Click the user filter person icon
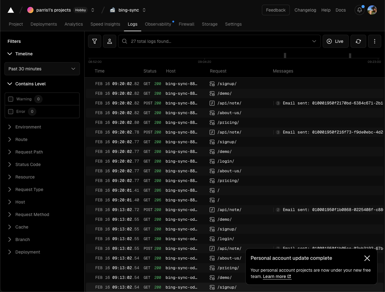 110,41
